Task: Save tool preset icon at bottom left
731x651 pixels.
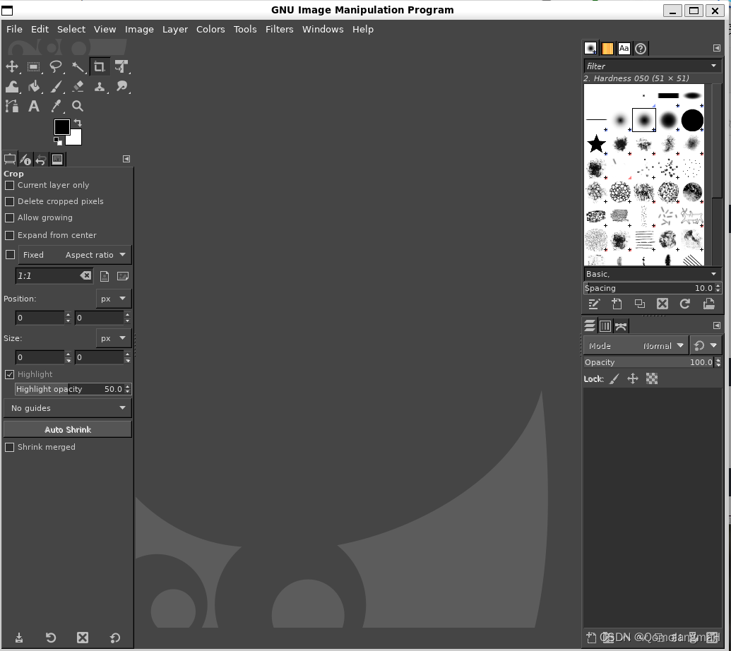Action: (19, 638)
